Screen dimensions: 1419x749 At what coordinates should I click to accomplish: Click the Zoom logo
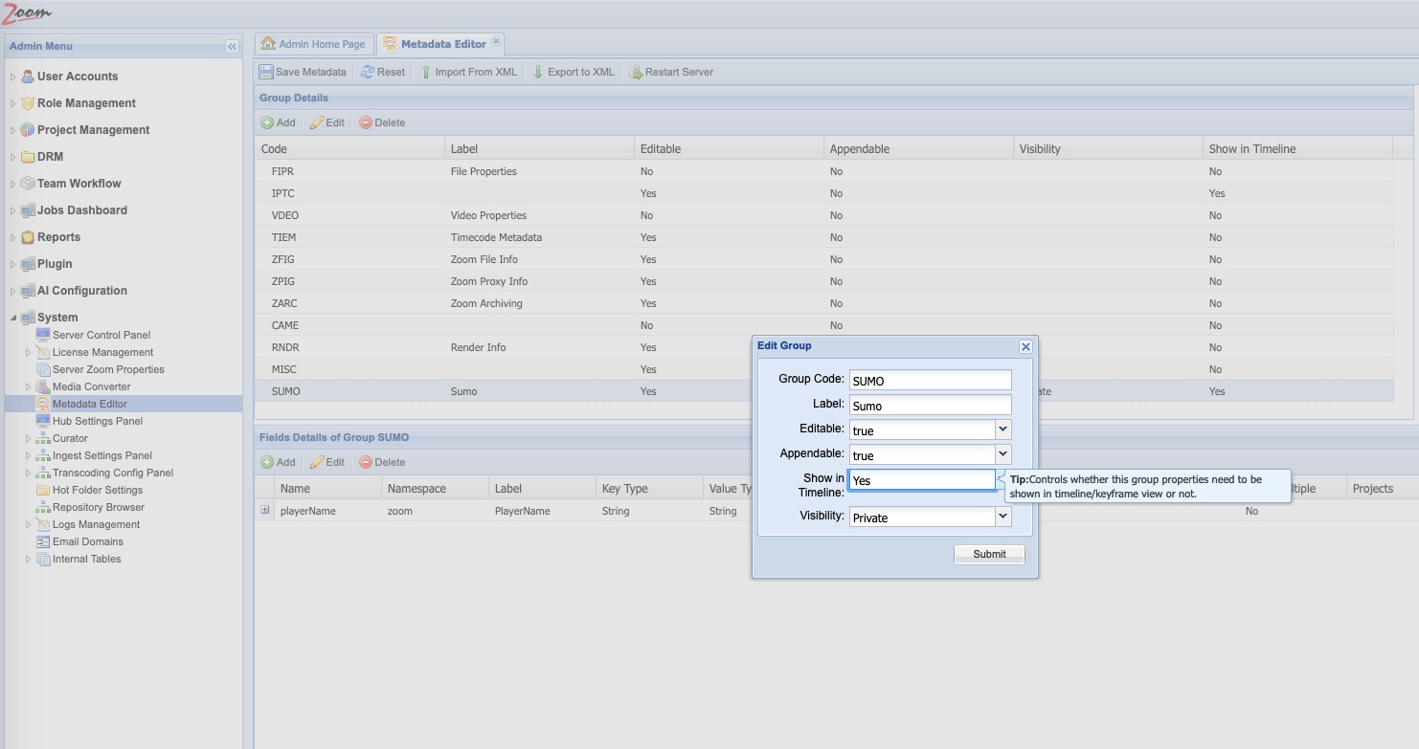click(x=27, y=12)
